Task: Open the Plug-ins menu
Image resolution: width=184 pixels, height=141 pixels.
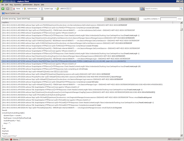Action: (37, 5)
